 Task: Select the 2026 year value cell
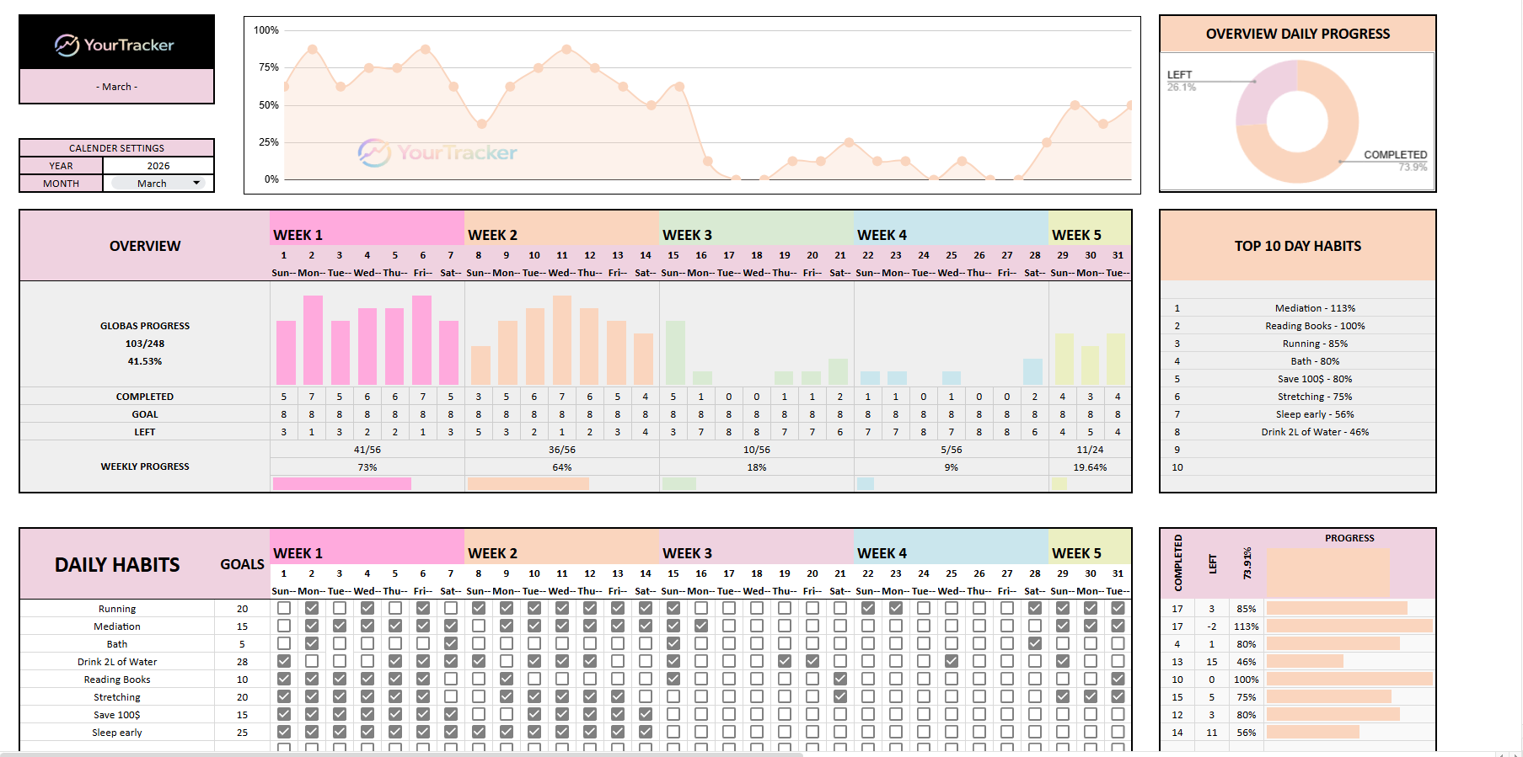tap(158, 166)
